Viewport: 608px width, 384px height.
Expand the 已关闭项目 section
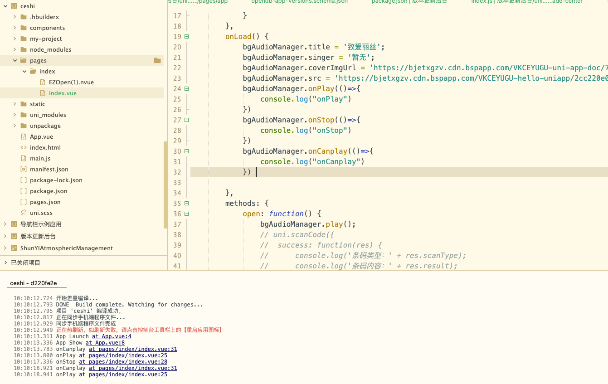tap(5, 262)
